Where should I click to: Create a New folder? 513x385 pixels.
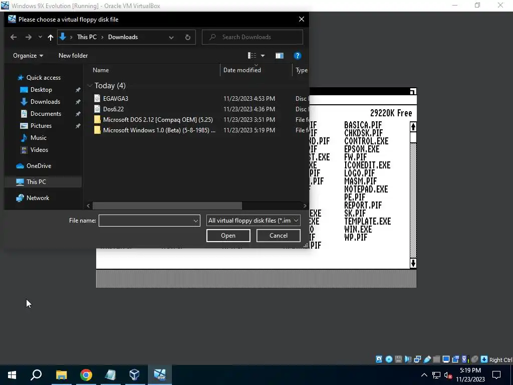[x=73, y=56]
